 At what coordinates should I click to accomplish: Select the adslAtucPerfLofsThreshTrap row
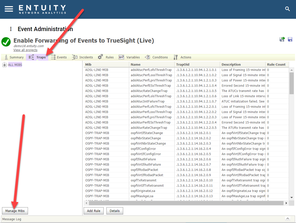tap(186, 70)
